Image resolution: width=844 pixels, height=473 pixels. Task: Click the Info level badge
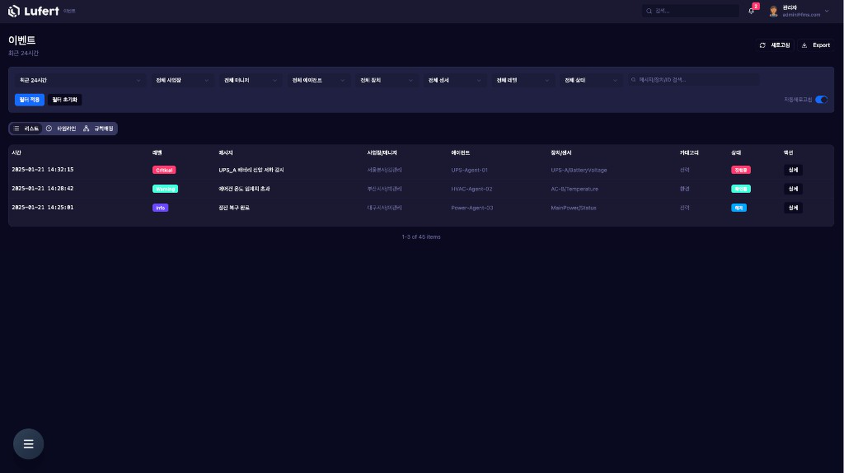tap(160, 208)
